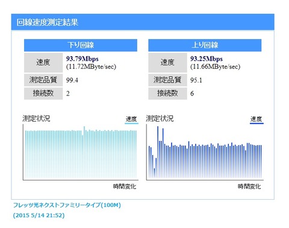Click the (11.72MByte/sec) download value

[91, 67]
